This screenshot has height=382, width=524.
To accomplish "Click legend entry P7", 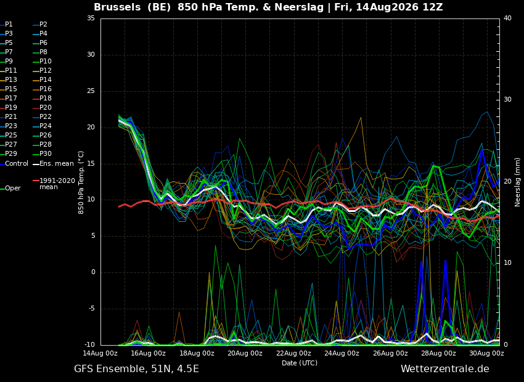I will pyautogui.click(x=6, y=52).
